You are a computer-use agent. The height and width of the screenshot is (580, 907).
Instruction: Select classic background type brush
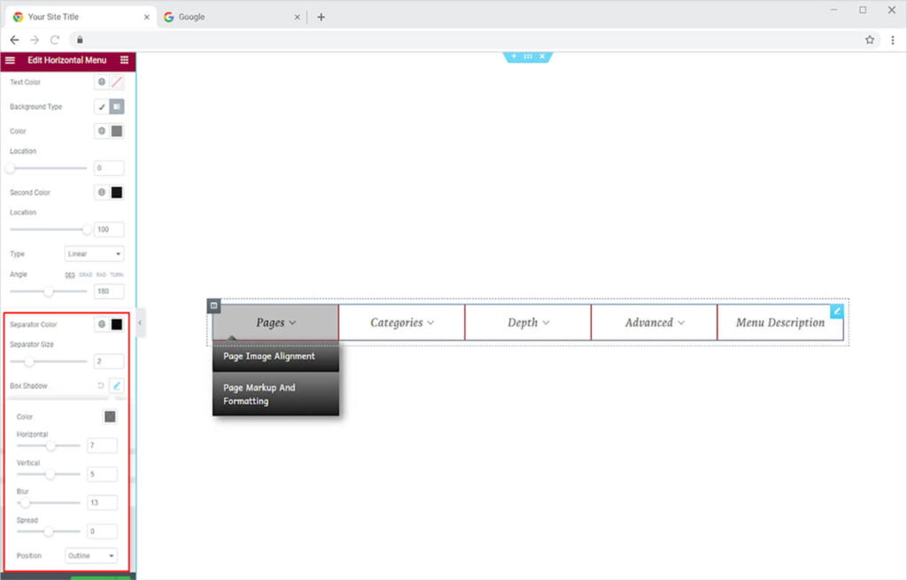click(102, 107)
